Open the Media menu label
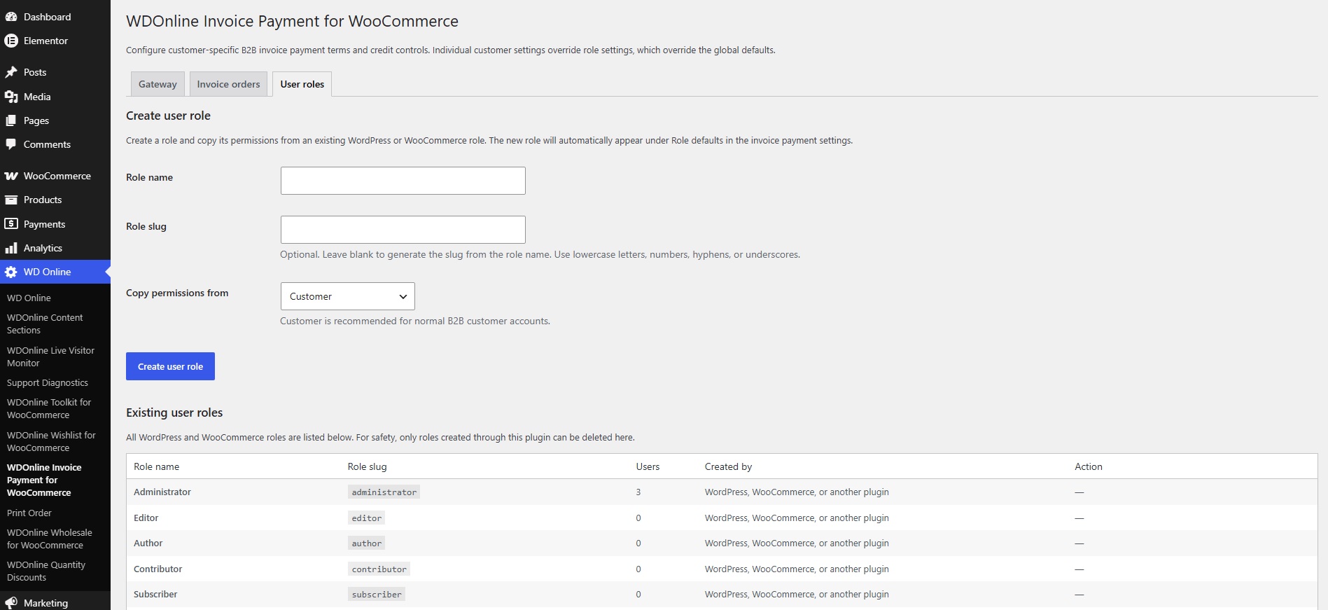 pyautogui.click(x=37, y=97)
